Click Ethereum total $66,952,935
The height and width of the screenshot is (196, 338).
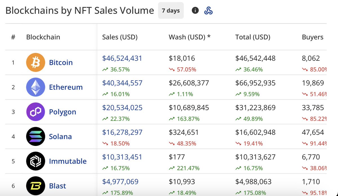click(x=255, y=83)
